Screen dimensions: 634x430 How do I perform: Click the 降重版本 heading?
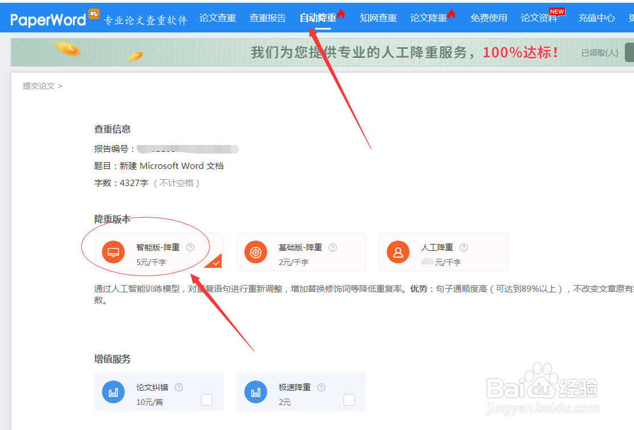point(112,219)
